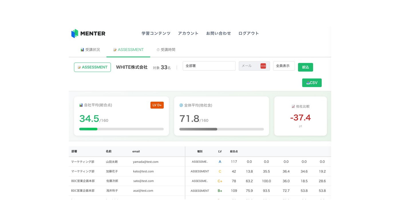Select the ASSESSMENT tab
The width and height of the screenshot is (403, 220).
(x=128, y=50)
